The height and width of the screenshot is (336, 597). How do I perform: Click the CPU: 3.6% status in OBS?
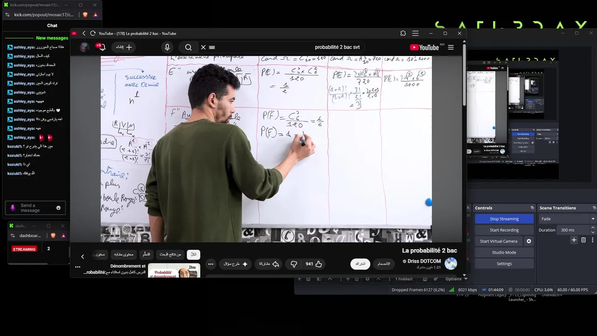(544, 290)
